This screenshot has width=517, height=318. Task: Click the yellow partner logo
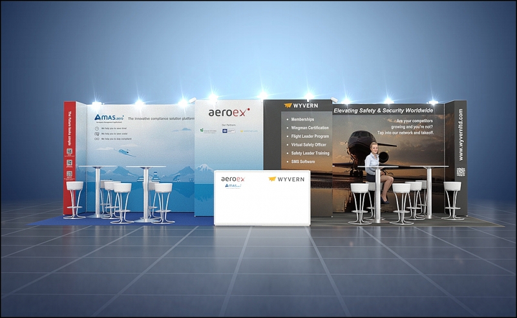pos(249,131)
